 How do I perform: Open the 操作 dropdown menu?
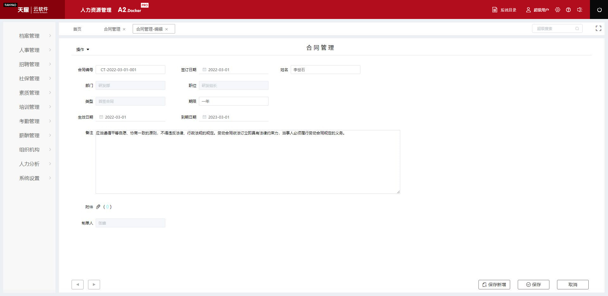click(83, 50)
